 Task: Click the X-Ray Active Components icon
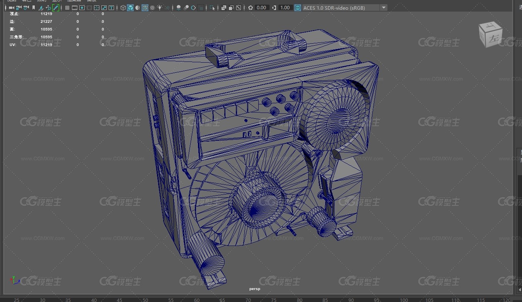click(x=231, y=7)
